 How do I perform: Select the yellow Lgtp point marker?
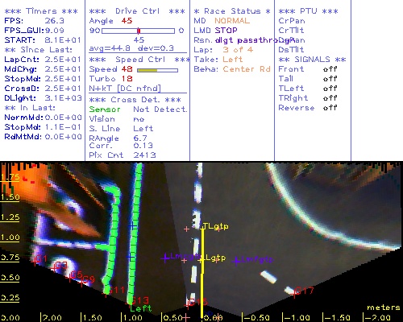coord(201,260)
